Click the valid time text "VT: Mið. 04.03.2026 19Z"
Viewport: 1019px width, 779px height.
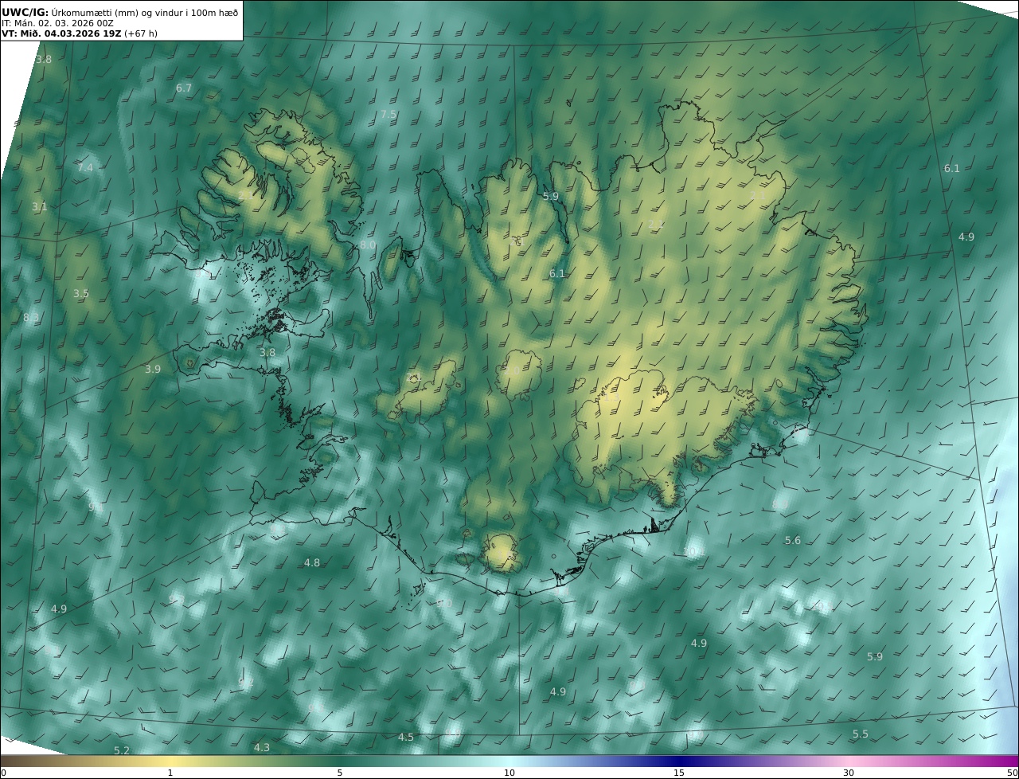click(61, 33)
